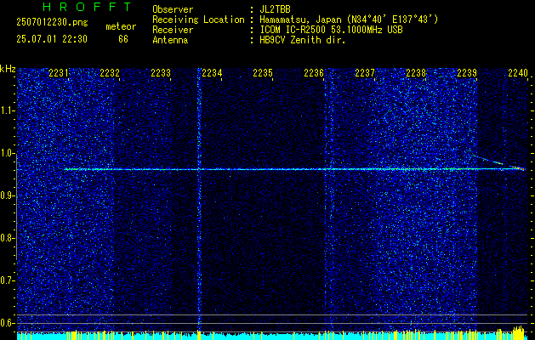Viewport: 535px width, 340px height.
Task: Click the 2231 time marker
Action: pyautogui.click(x=59, y=73)
